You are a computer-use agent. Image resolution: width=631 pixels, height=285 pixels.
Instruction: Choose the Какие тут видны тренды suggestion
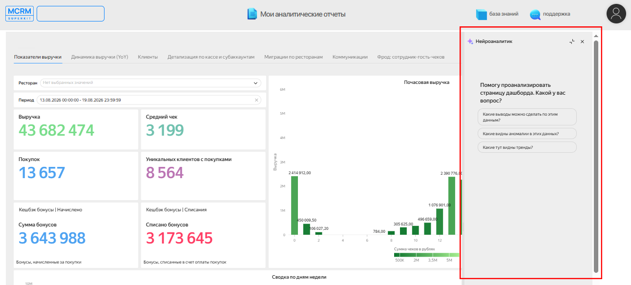coord(527,147)
